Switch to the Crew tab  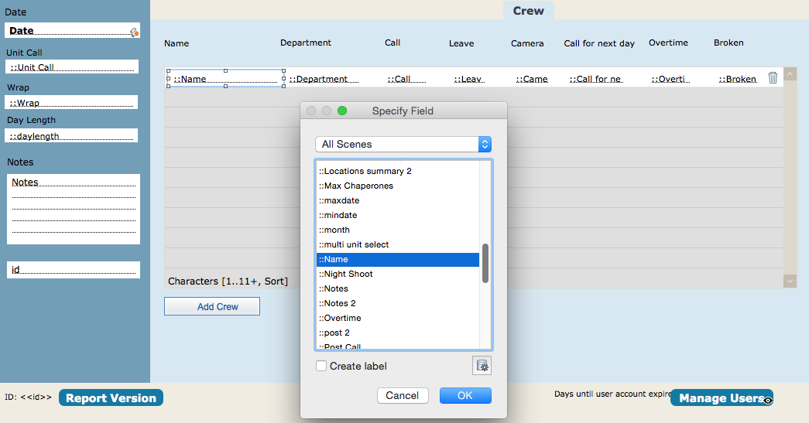click(528, 11)
